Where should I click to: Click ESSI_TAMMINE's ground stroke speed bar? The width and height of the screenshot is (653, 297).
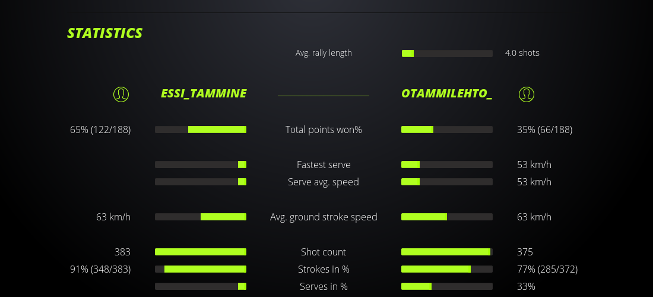[x=201, y=217]
